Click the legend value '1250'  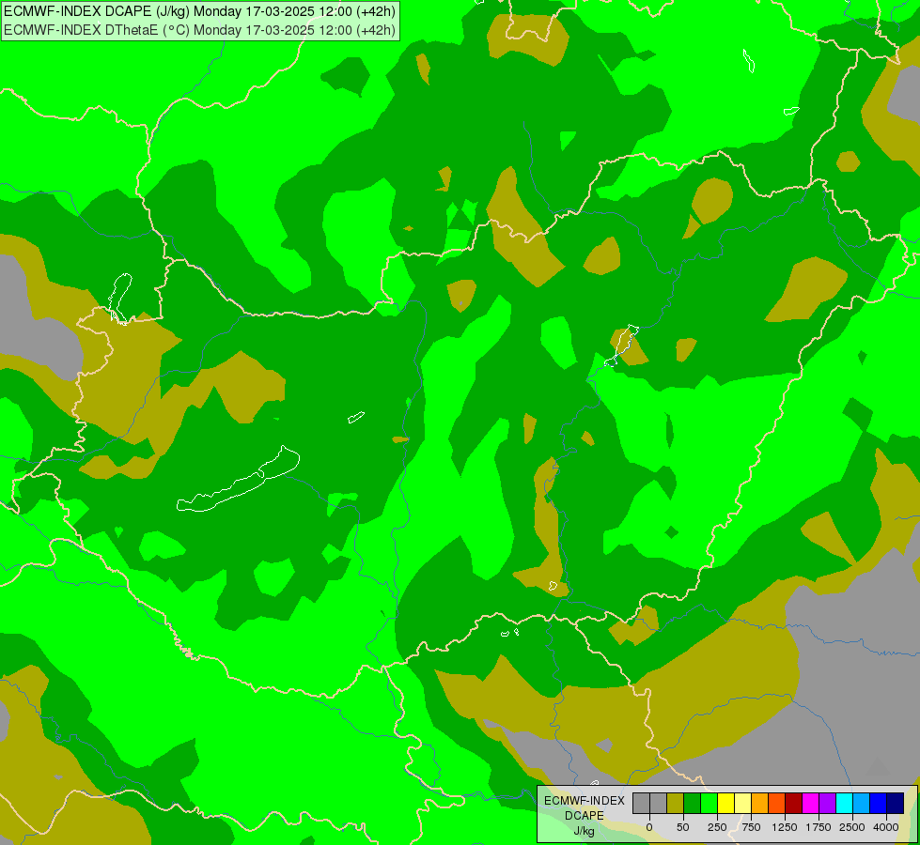[785, 827]
